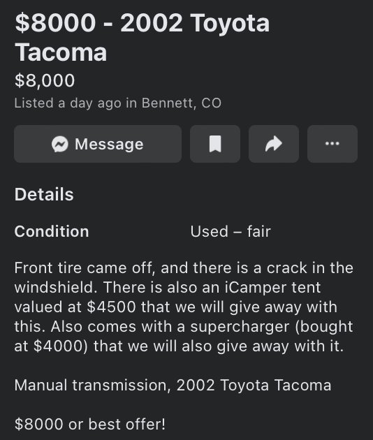Click the Condition label

52,231
